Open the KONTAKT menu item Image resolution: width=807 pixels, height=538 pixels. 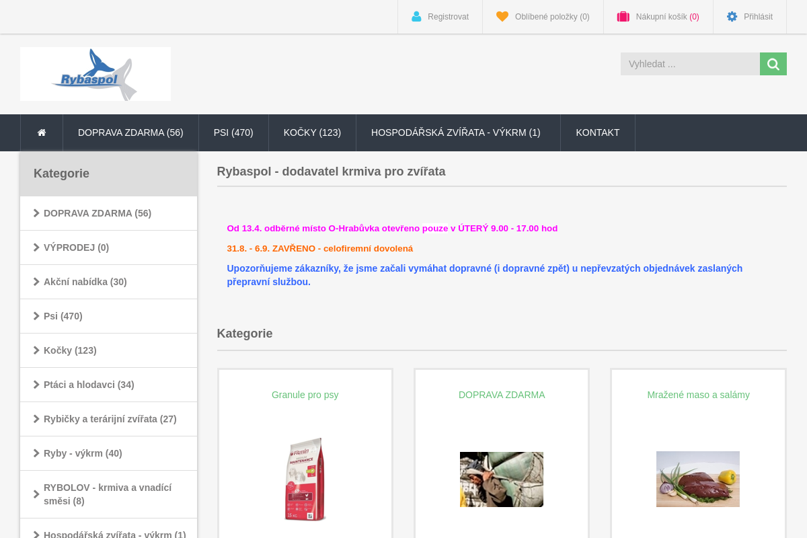click(598, 132)
